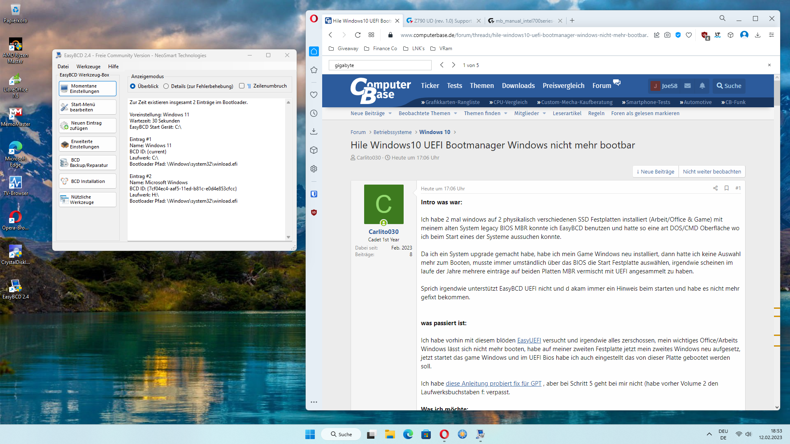Open Opera sidebar history clock icon
The image size is (790, 444).
click(x=314, y=113)
